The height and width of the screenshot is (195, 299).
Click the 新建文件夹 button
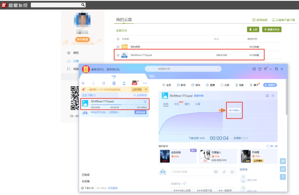pyautogui.click(x=272, y=30)
